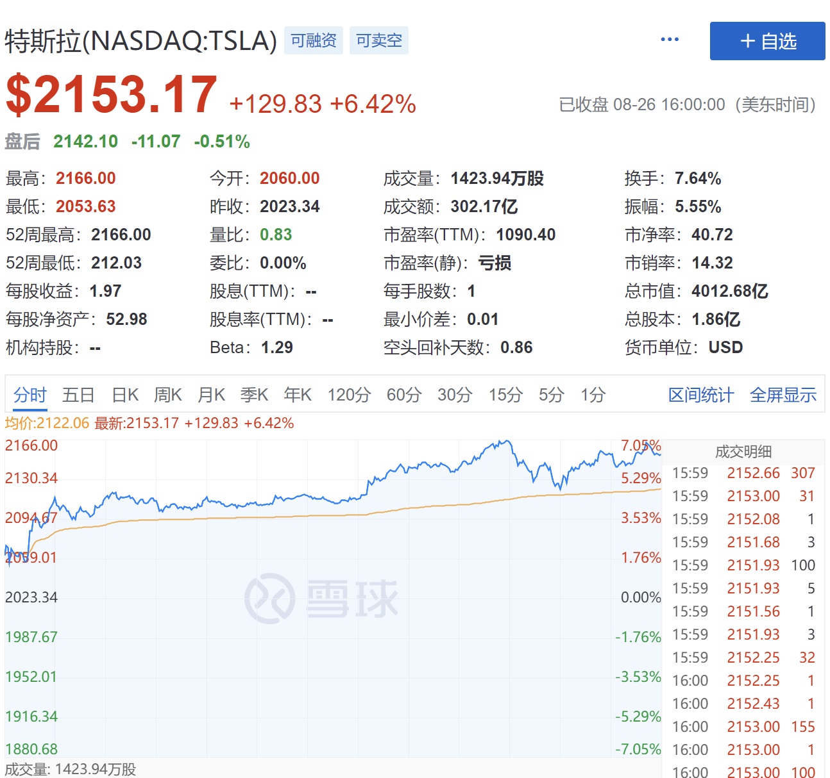Switch to the 5分 interval tab
The image size is (830, 778).
coord(551,395)
